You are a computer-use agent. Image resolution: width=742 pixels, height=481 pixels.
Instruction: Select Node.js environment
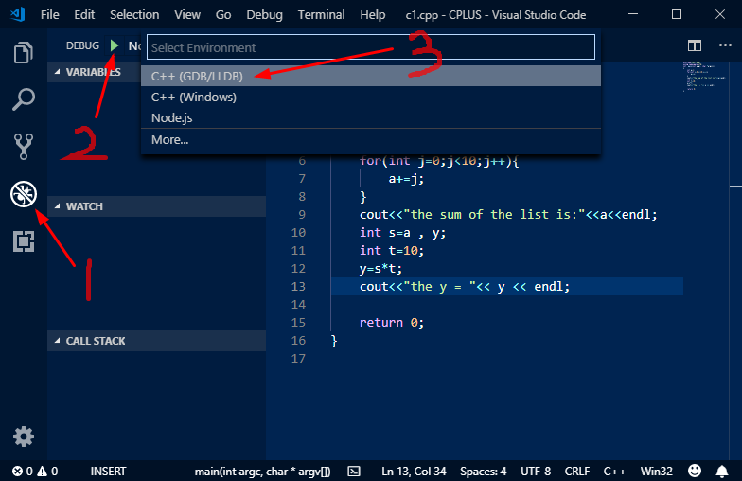point(371,117)
